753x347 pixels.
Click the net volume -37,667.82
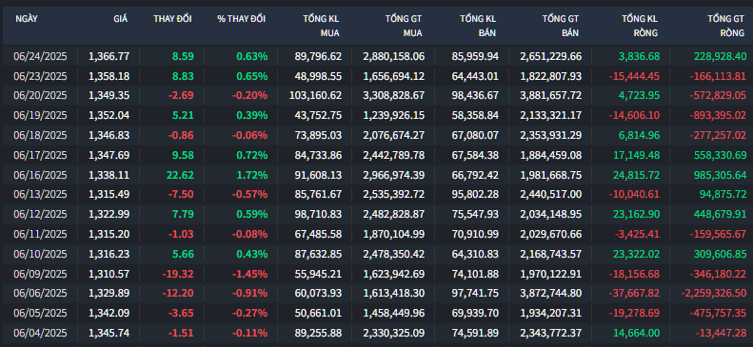(634, 294)
